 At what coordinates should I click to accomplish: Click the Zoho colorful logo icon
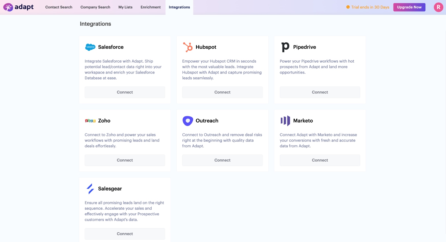point(90,121)
